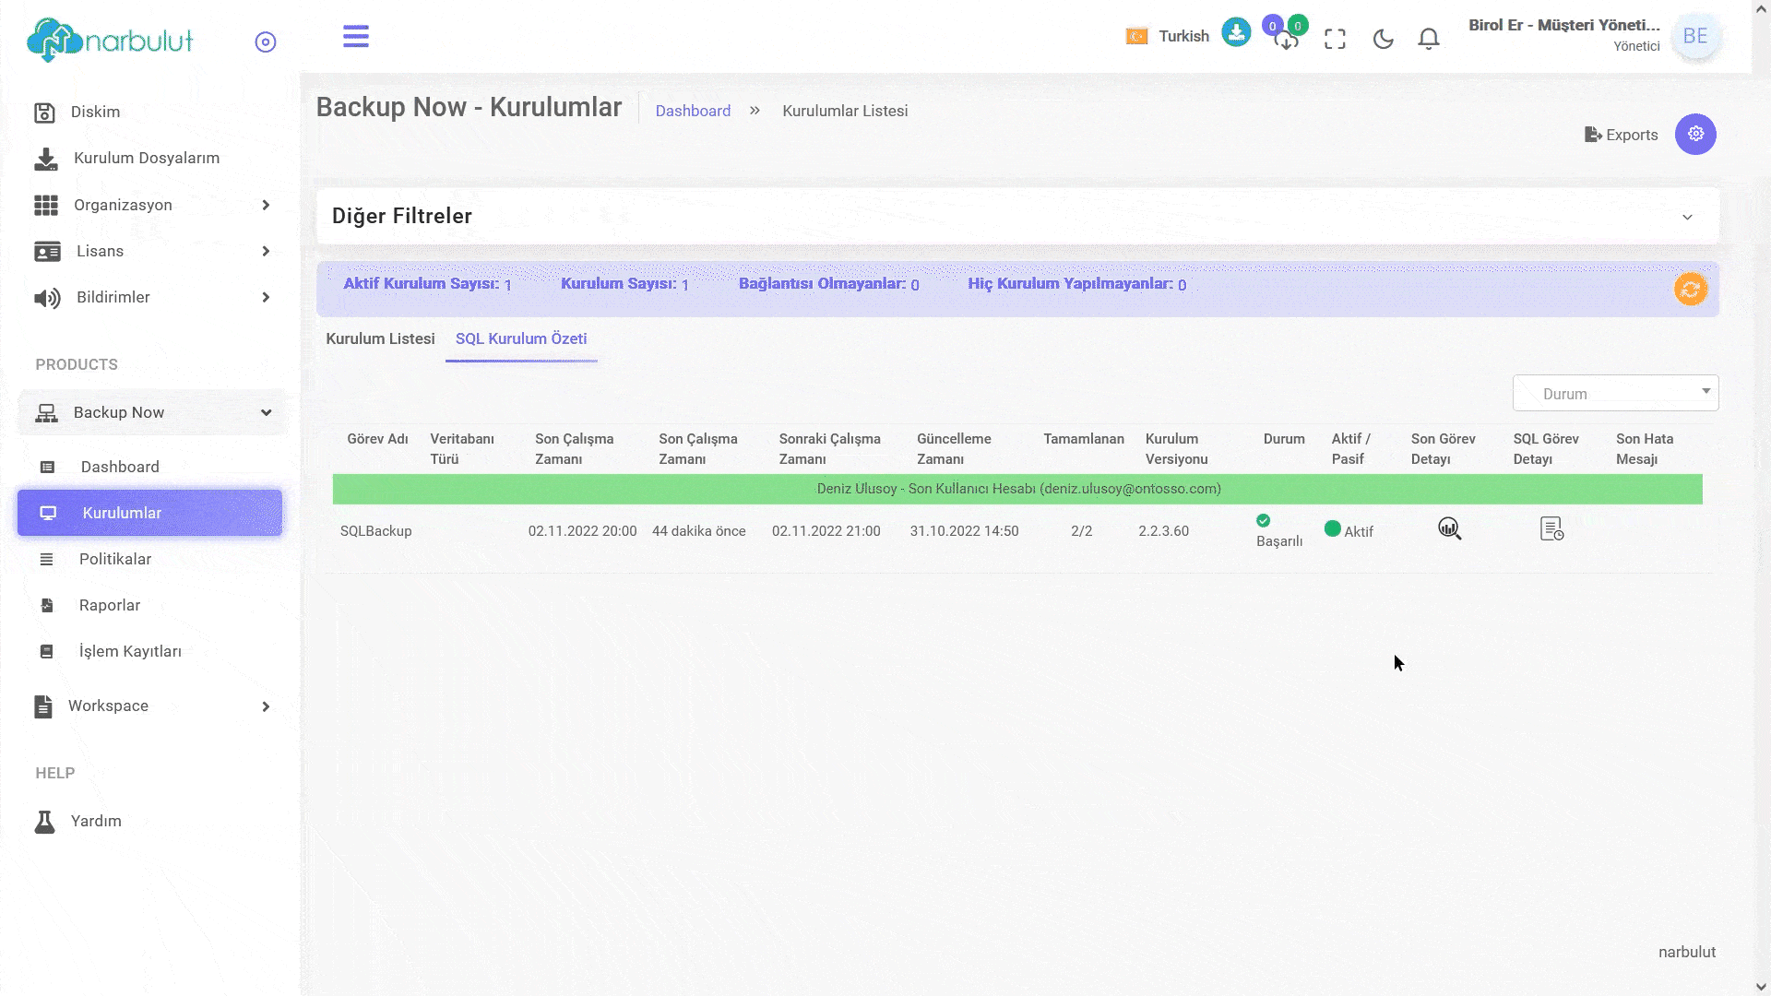Click the SQLBackup task name
The image size is (1771, 996).
point(375,531)
